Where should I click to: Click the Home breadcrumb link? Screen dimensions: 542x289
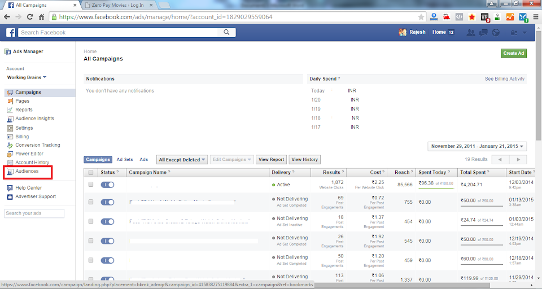pos(90,51)
